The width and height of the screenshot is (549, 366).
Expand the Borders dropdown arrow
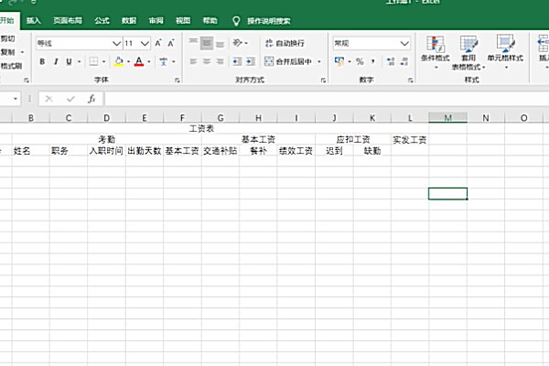coord(103,61)
